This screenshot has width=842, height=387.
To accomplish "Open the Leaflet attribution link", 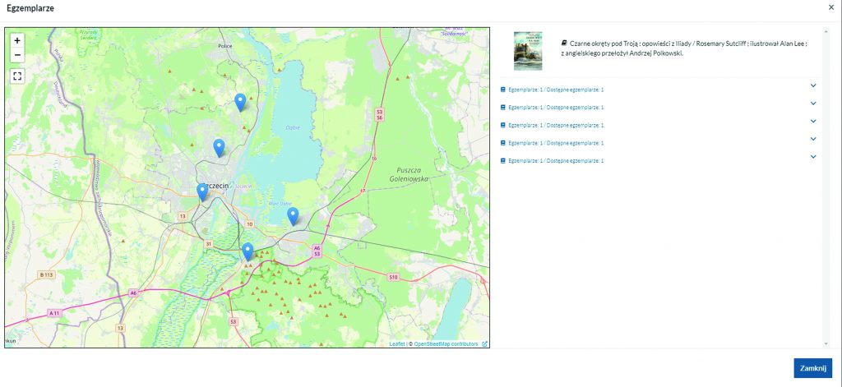I will 396,343.
